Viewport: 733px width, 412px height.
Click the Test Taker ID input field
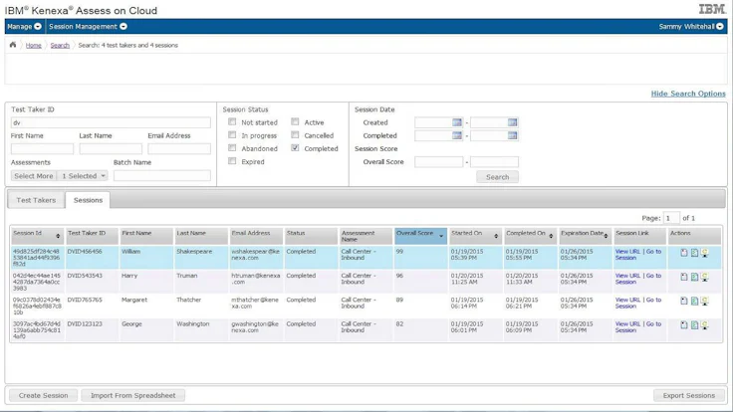(111, 122)
